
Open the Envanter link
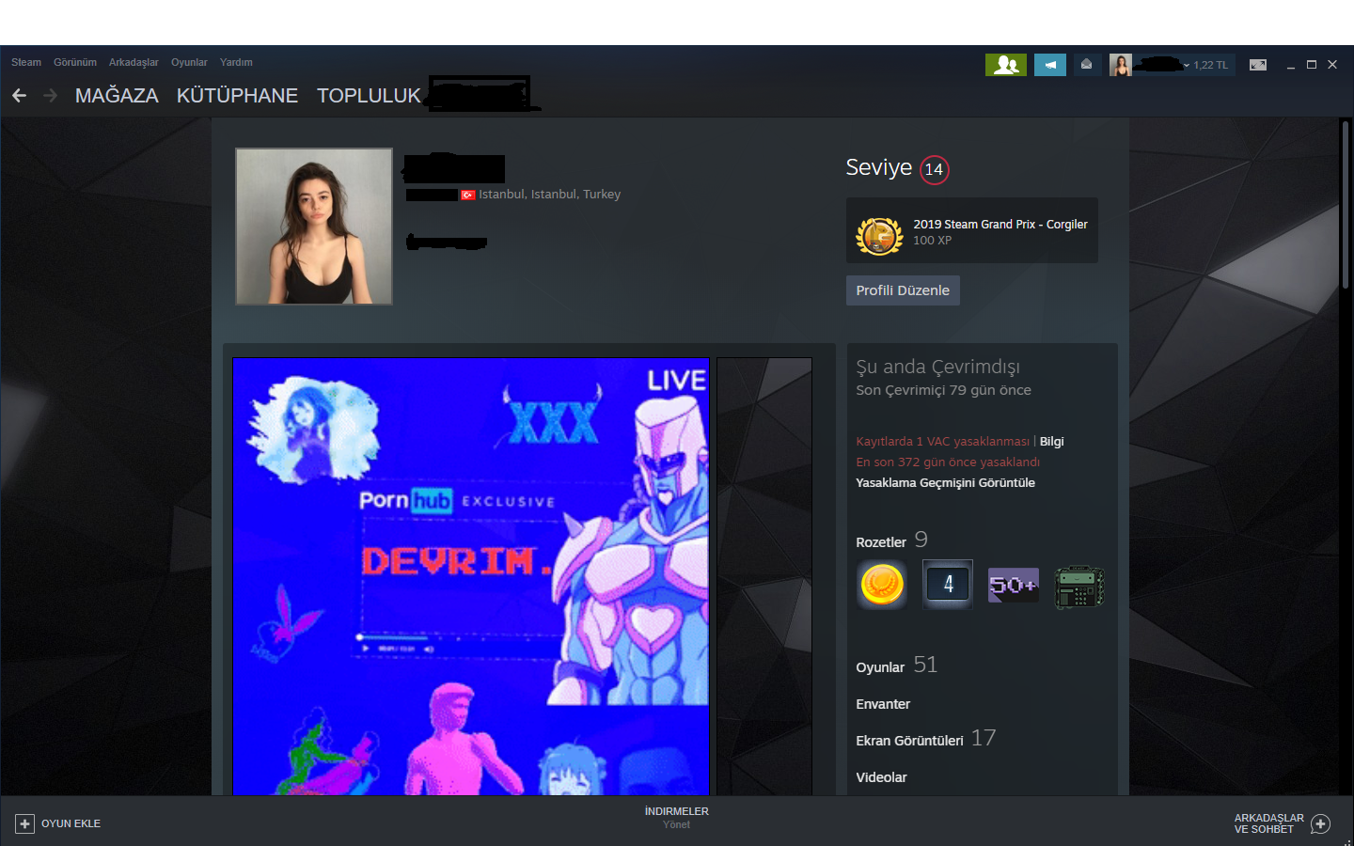click(883, 704)
